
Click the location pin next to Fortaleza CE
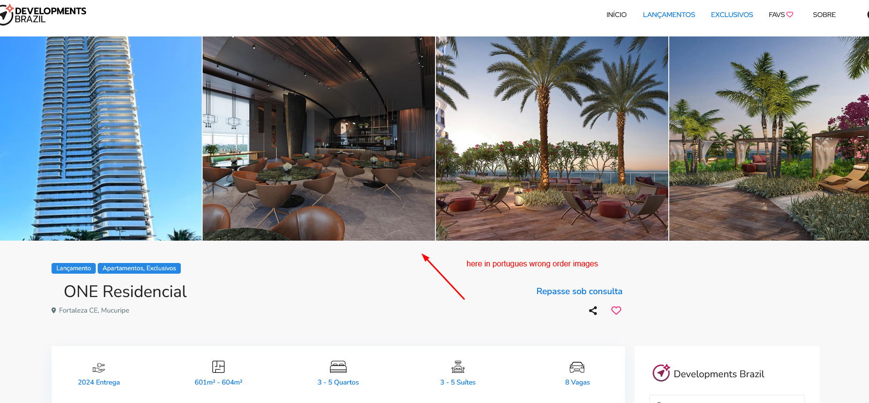pos(54,310)
